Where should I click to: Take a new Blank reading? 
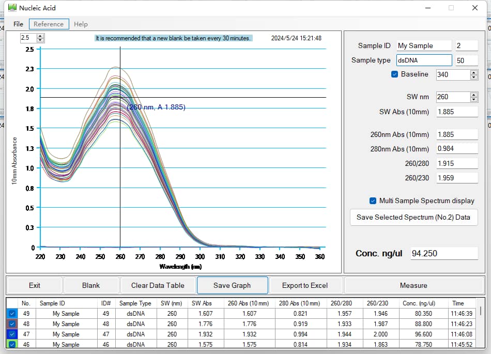pyautogui.click(x=91, y=285)
